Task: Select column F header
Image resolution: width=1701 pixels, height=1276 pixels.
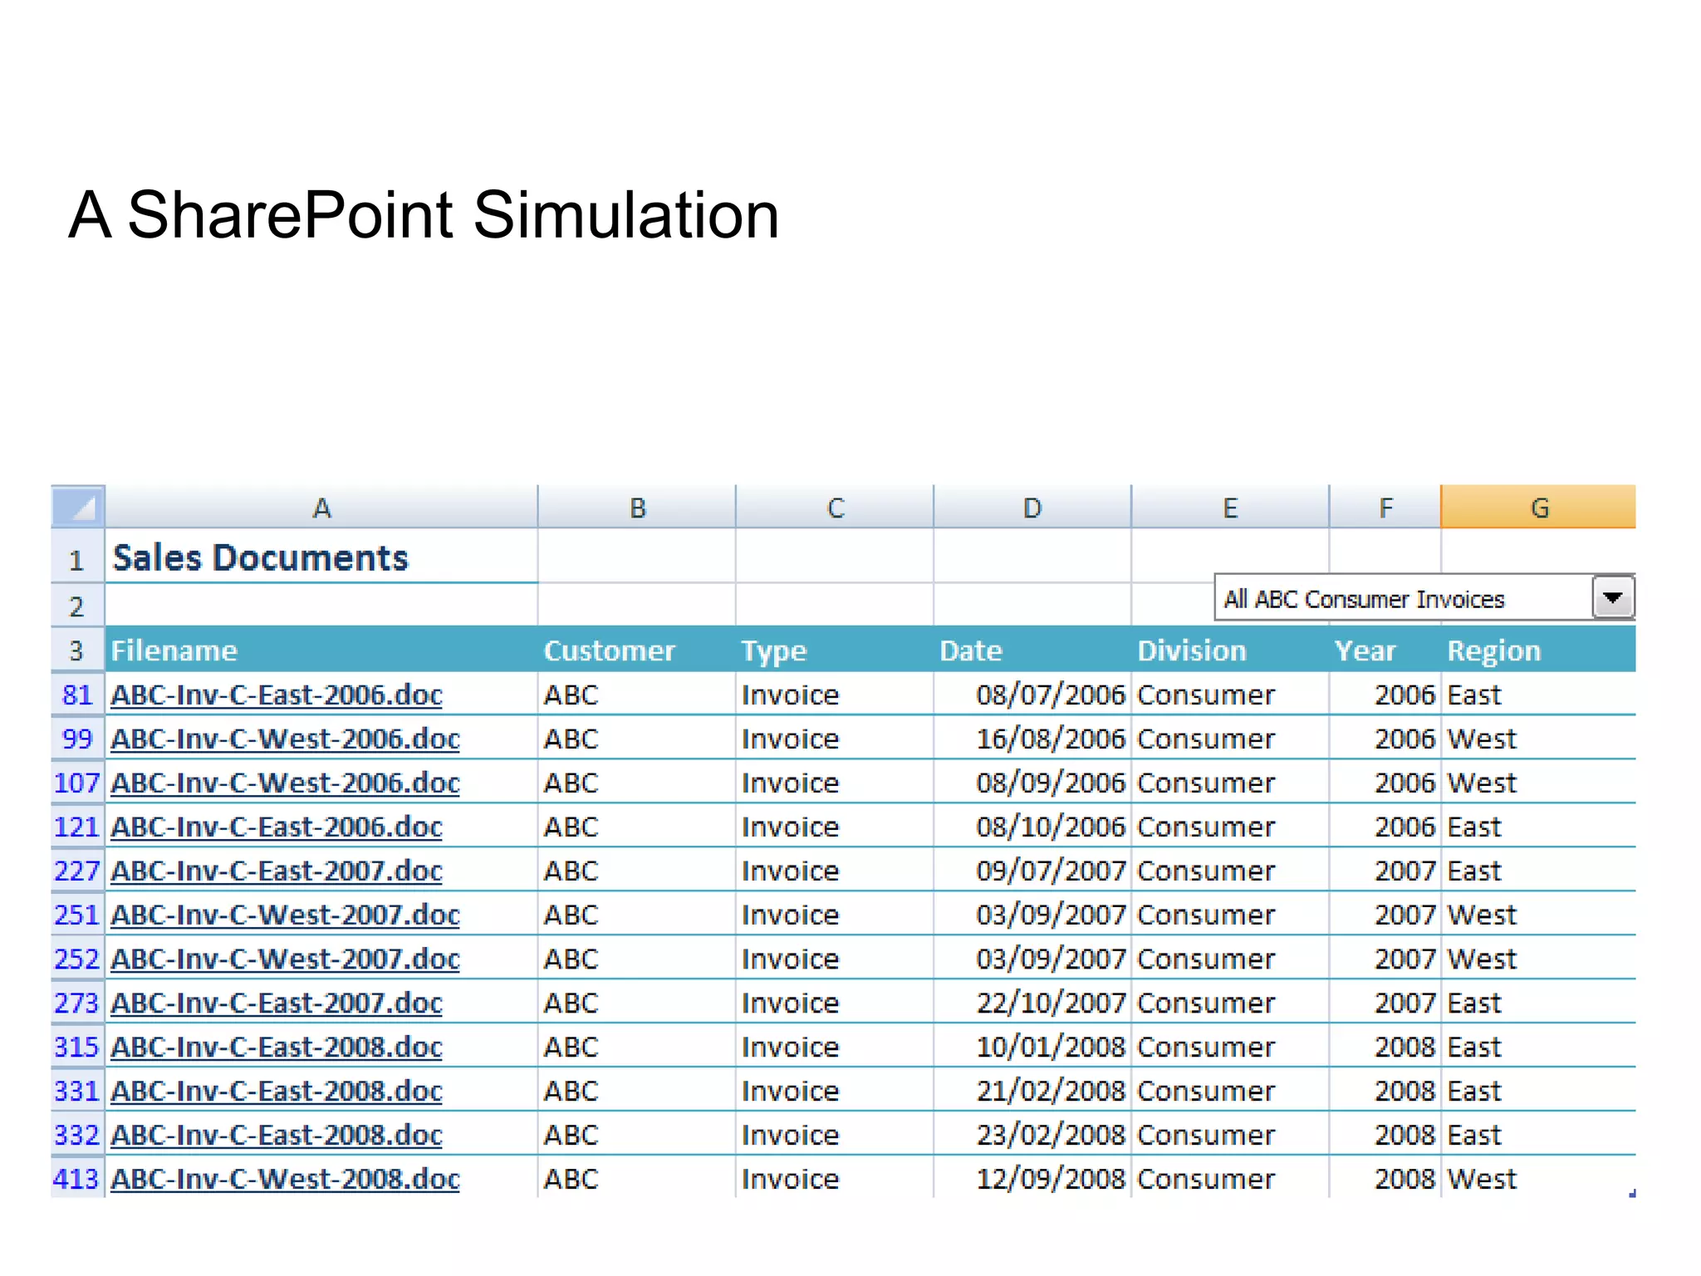Action: tap(1385, 507)
